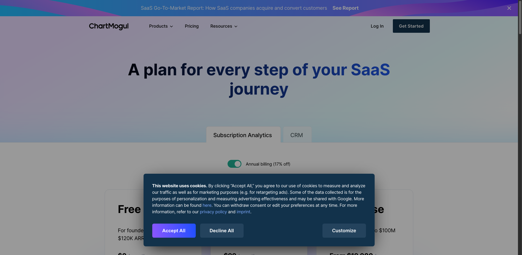Click the Decline All button
The image size is (522, 255).
[x=222, y=230]
